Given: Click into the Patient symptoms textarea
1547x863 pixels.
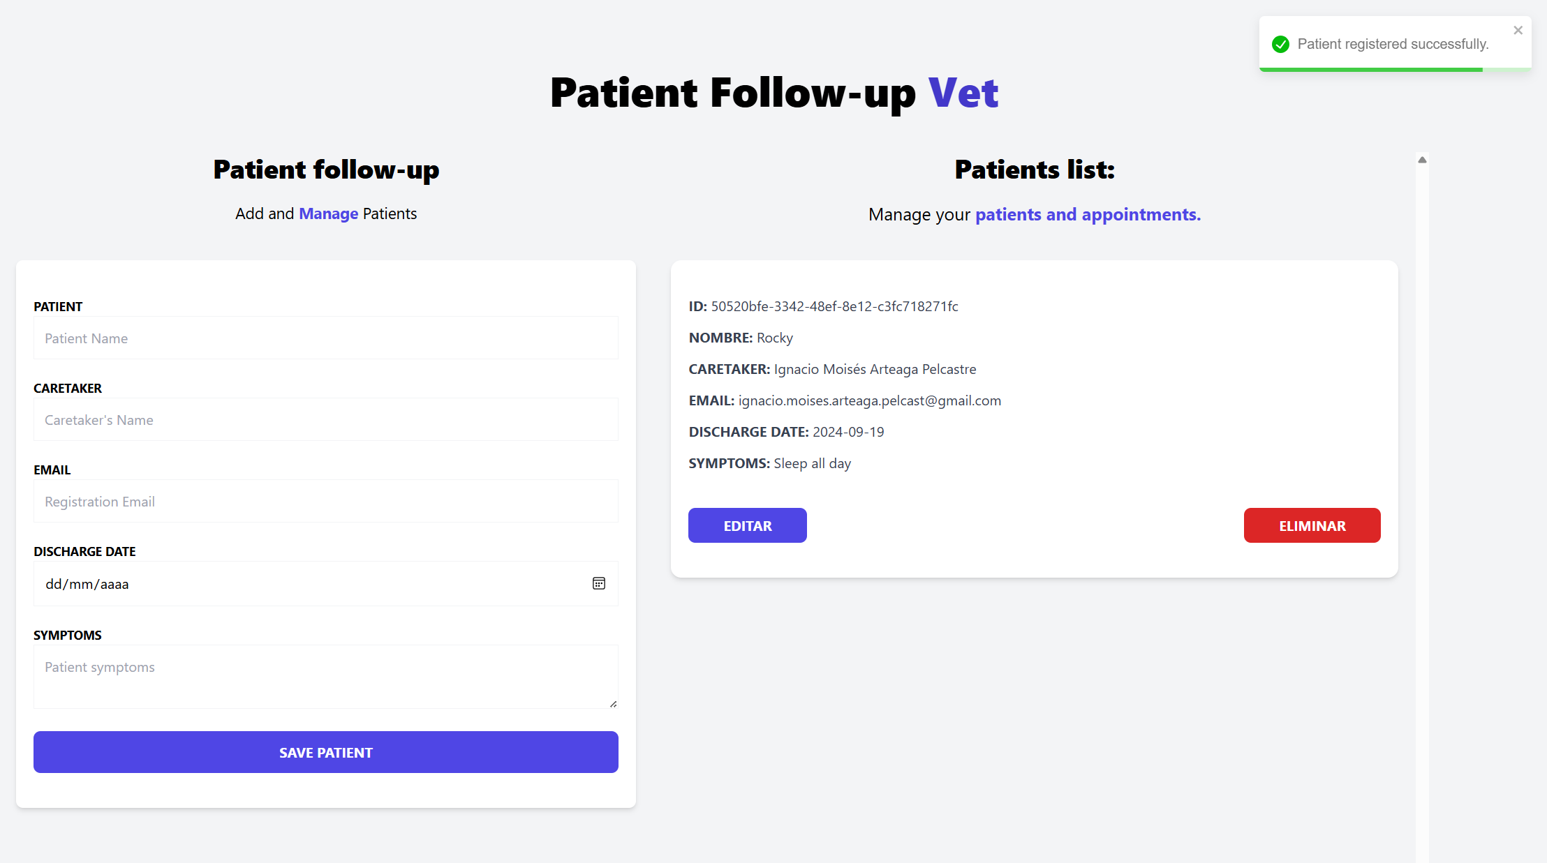Looking at the screenshot, I should [326, 677].
